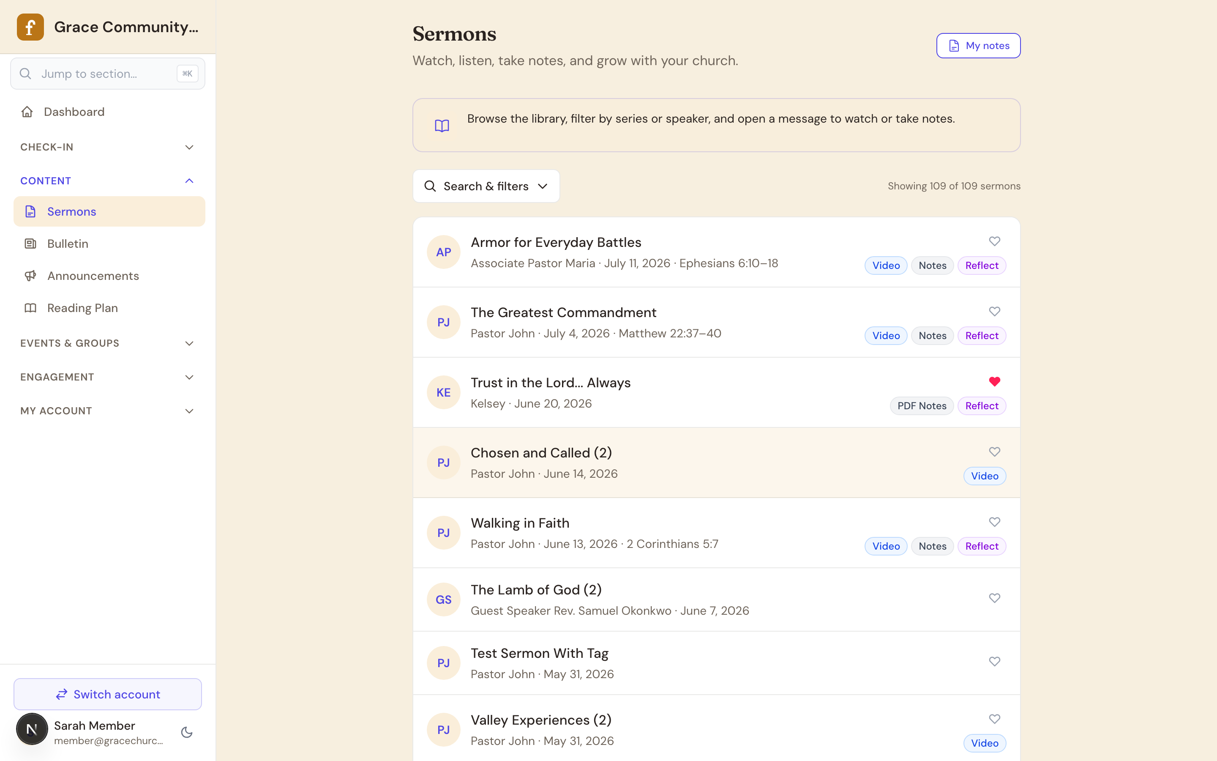The height and width of the screenshot is (761, 1217).
Task: Click the Switch account button
Action: pos(108,695)
